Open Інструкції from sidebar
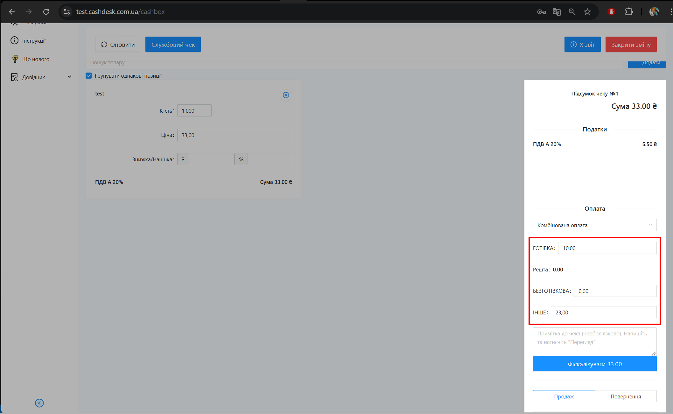 click(34, 41)
